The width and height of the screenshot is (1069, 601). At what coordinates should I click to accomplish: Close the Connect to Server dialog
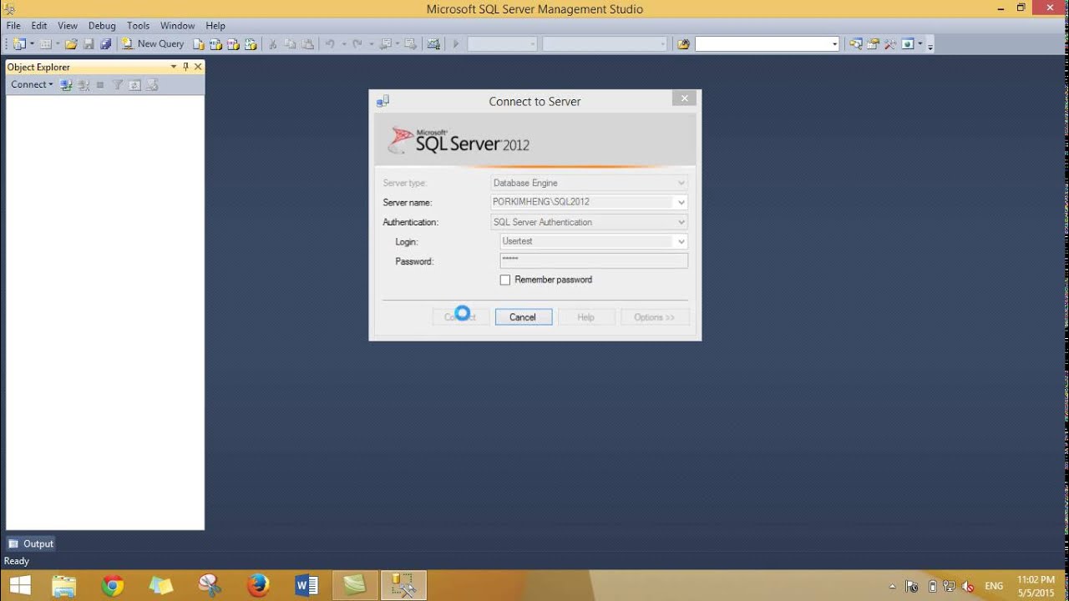(x=684, y=98)
